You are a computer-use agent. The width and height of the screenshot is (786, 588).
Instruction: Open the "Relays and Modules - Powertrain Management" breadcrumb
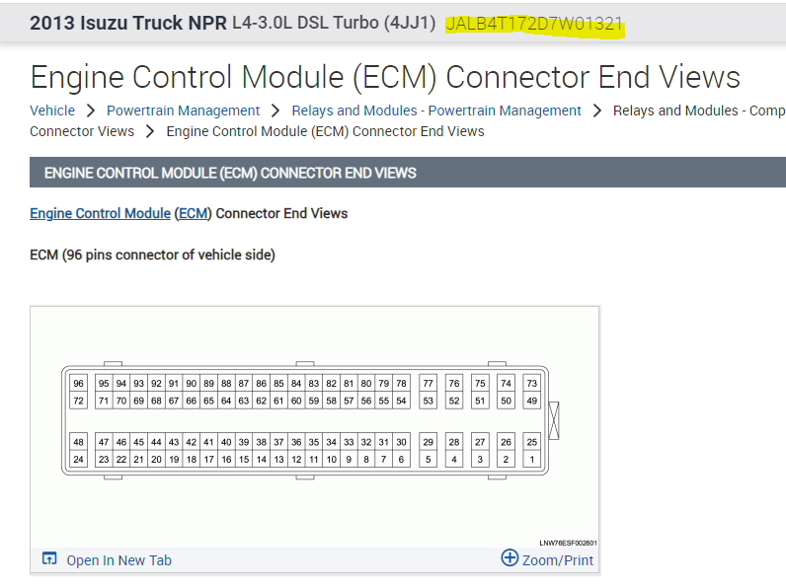[436, 110]
